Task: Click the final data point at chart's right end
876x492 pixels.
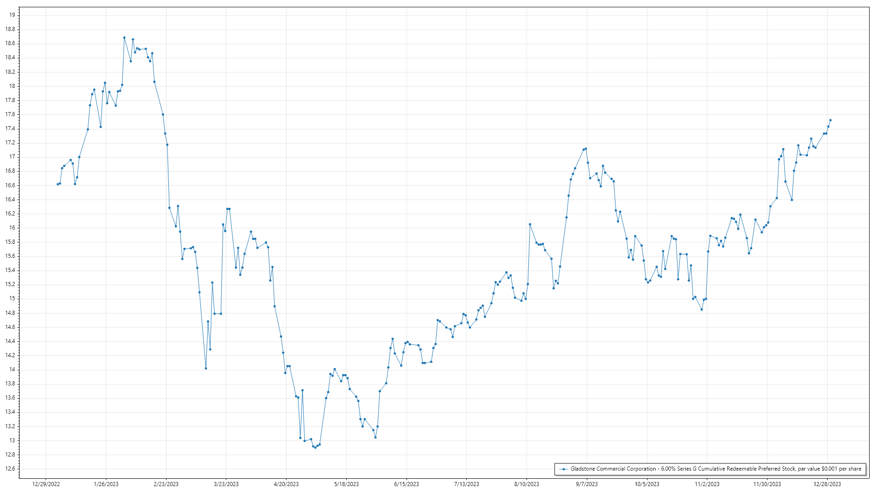Action: 830,120
